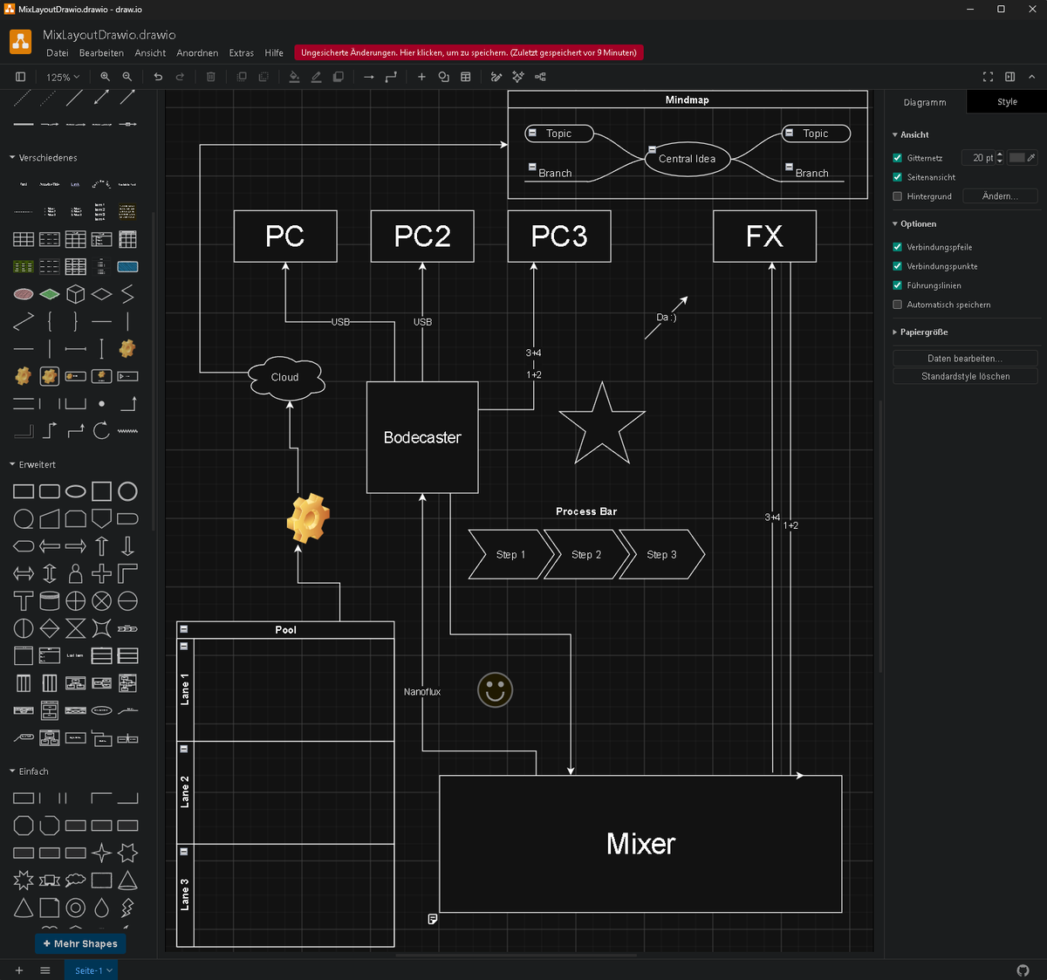Disable the Seitenansicht checkbox
1047x980 pixels.
pos(897,177)
